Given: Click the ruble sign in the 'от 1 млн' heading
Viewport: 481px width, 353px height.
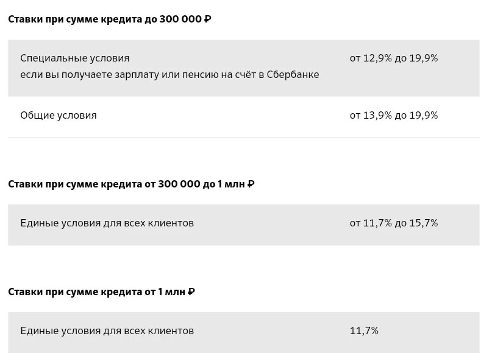Looking at the screenshot, I should tap(191, 292).
